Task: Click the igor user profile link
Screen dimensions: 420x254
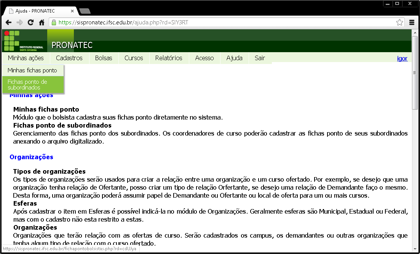Action: (x=402, y=58)
